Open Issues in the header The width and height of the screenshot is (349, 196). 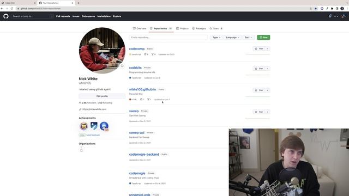[x=76, y=16]
